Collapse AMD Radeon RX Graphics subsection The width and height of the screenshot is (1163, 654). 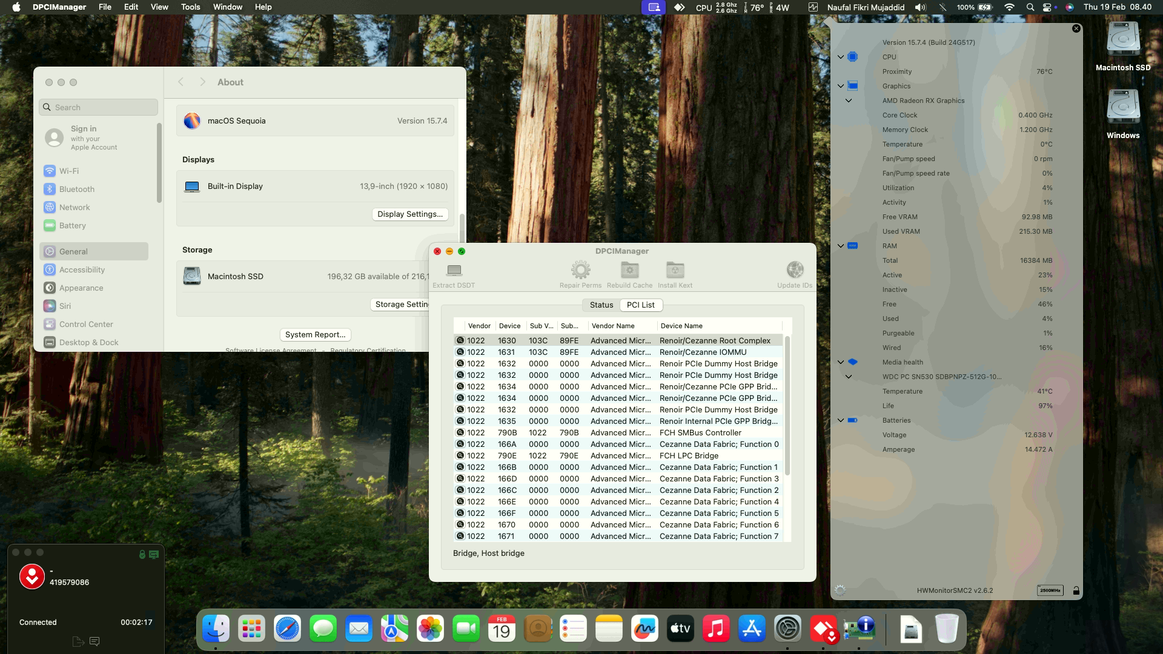(x=849, y=101)
